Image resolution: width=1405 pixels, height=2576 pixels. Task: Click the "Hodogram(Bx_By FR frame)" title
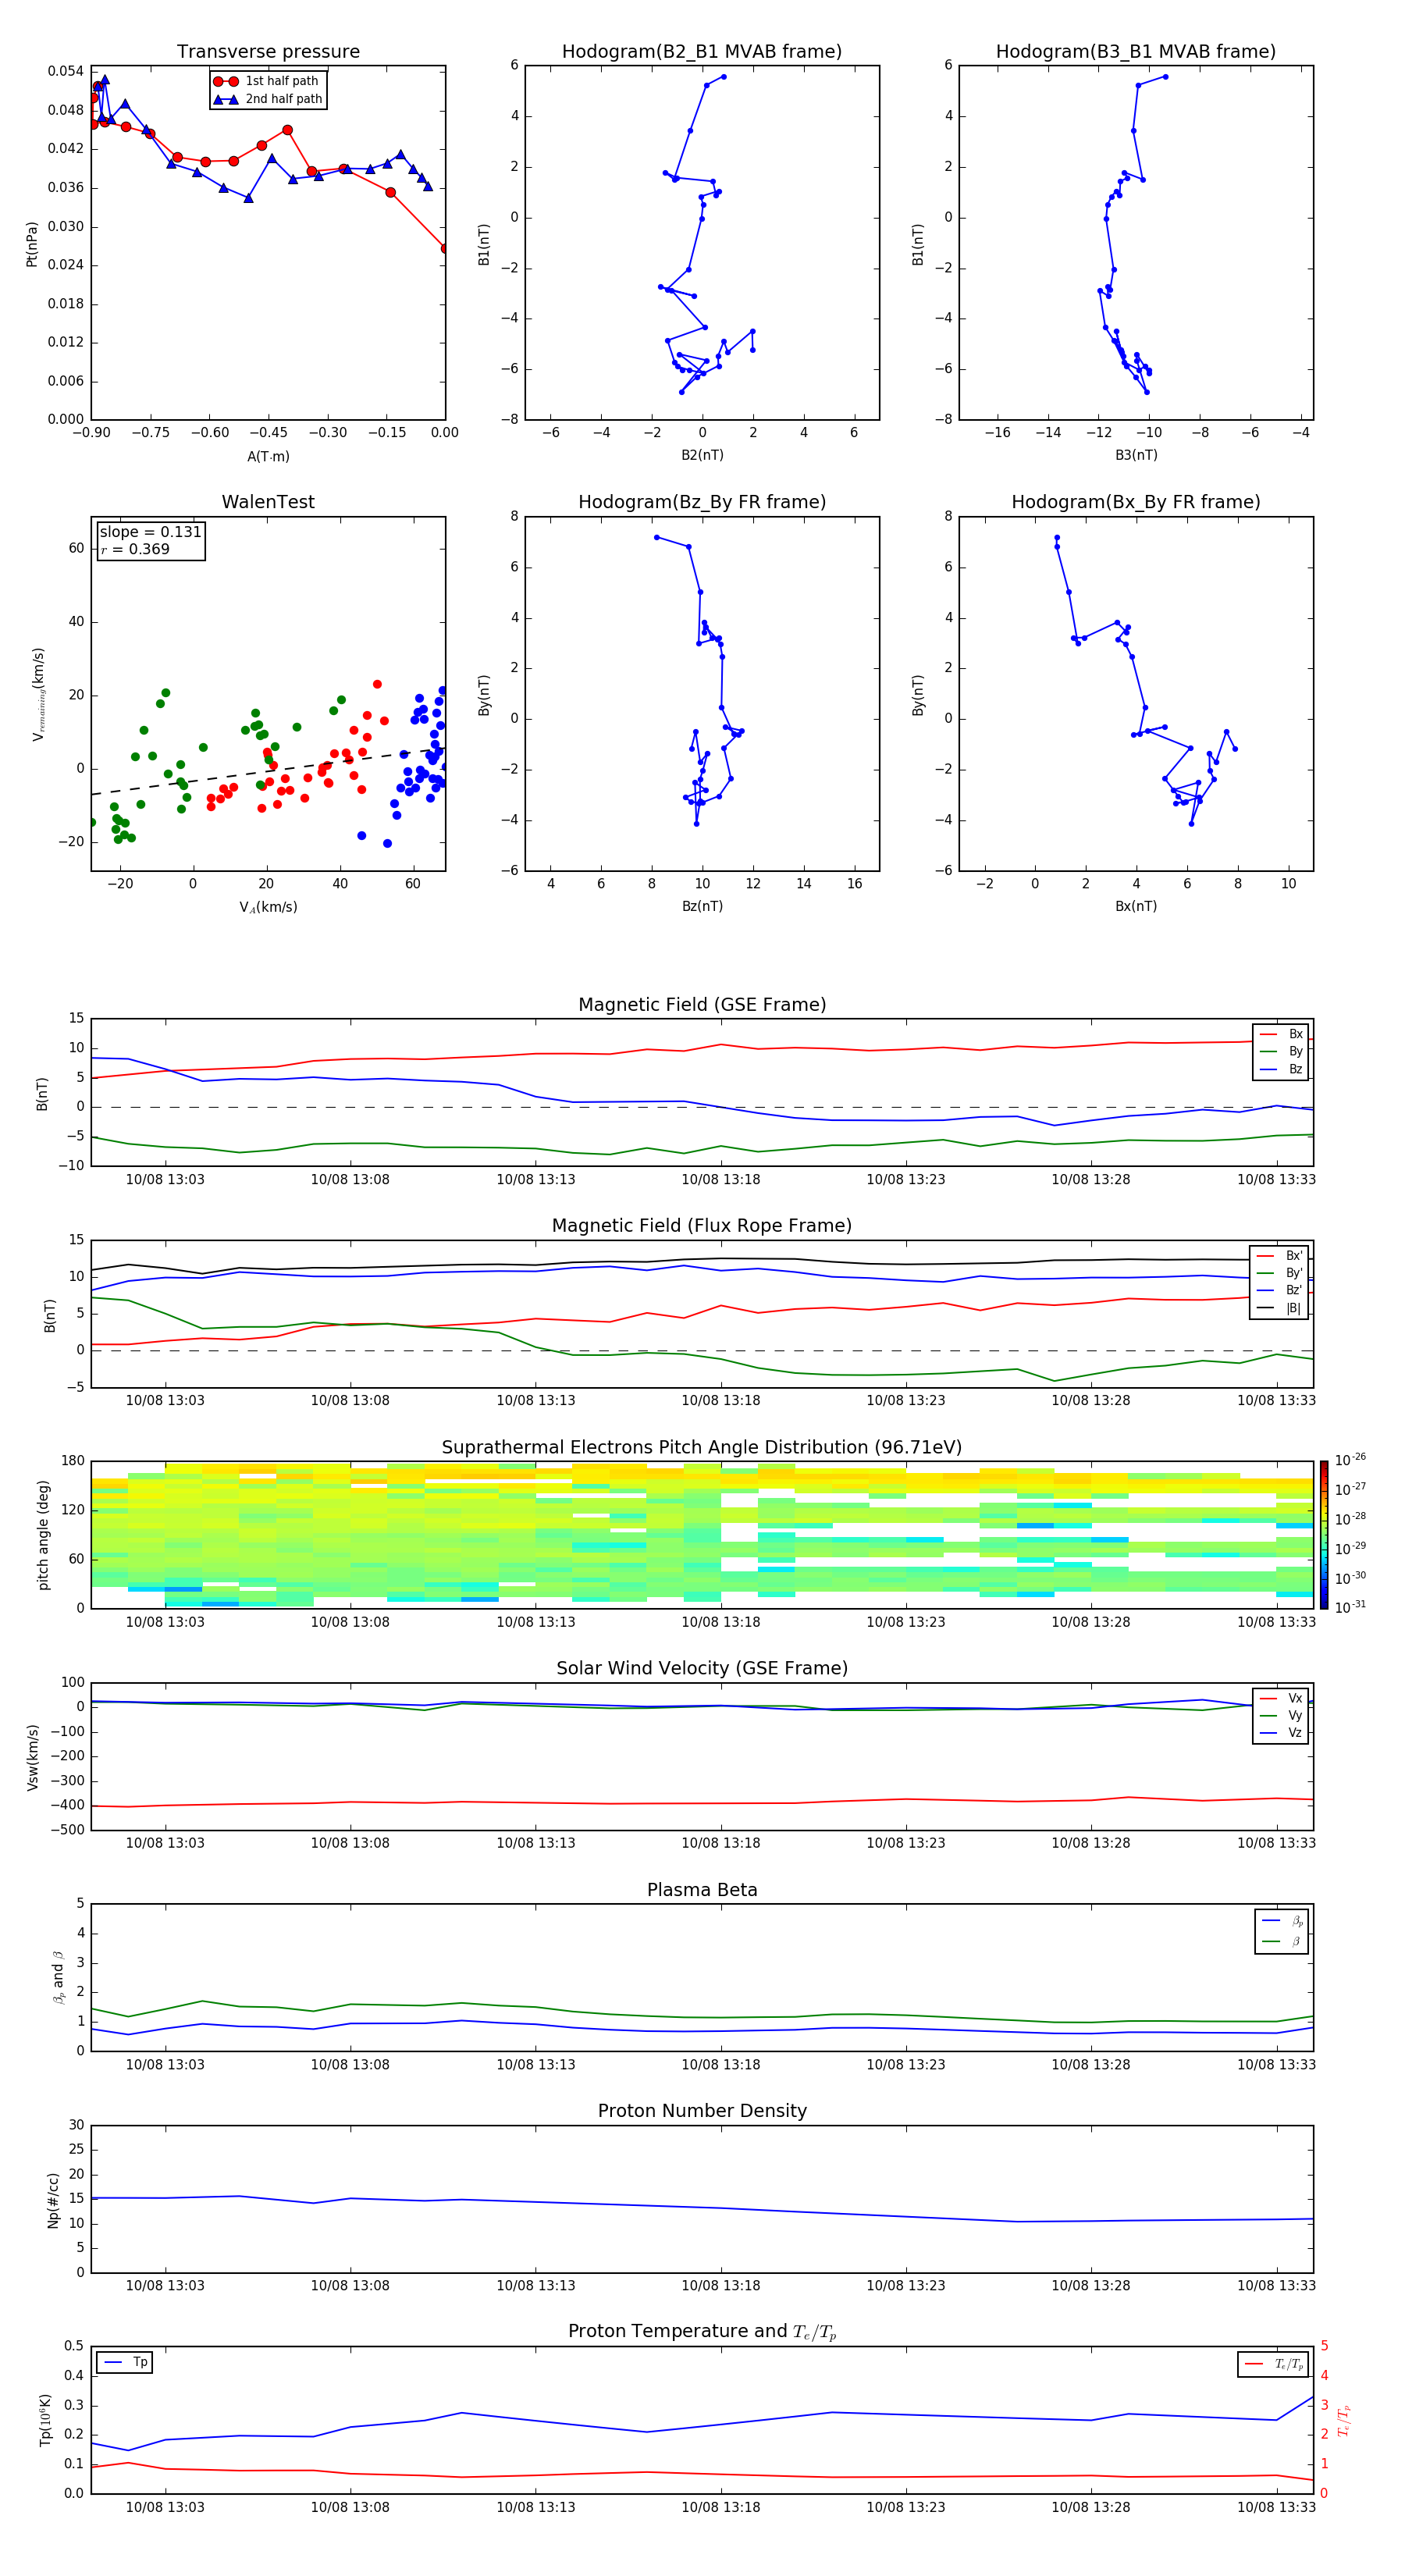1136,502
